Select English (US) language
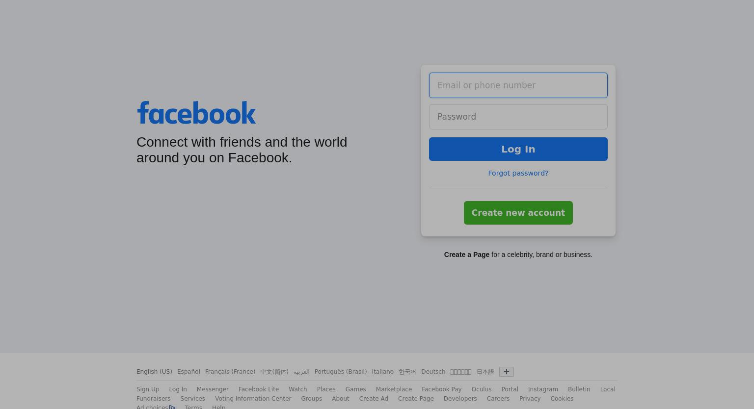This screenshot has width=754, height=409. [154, 372]
